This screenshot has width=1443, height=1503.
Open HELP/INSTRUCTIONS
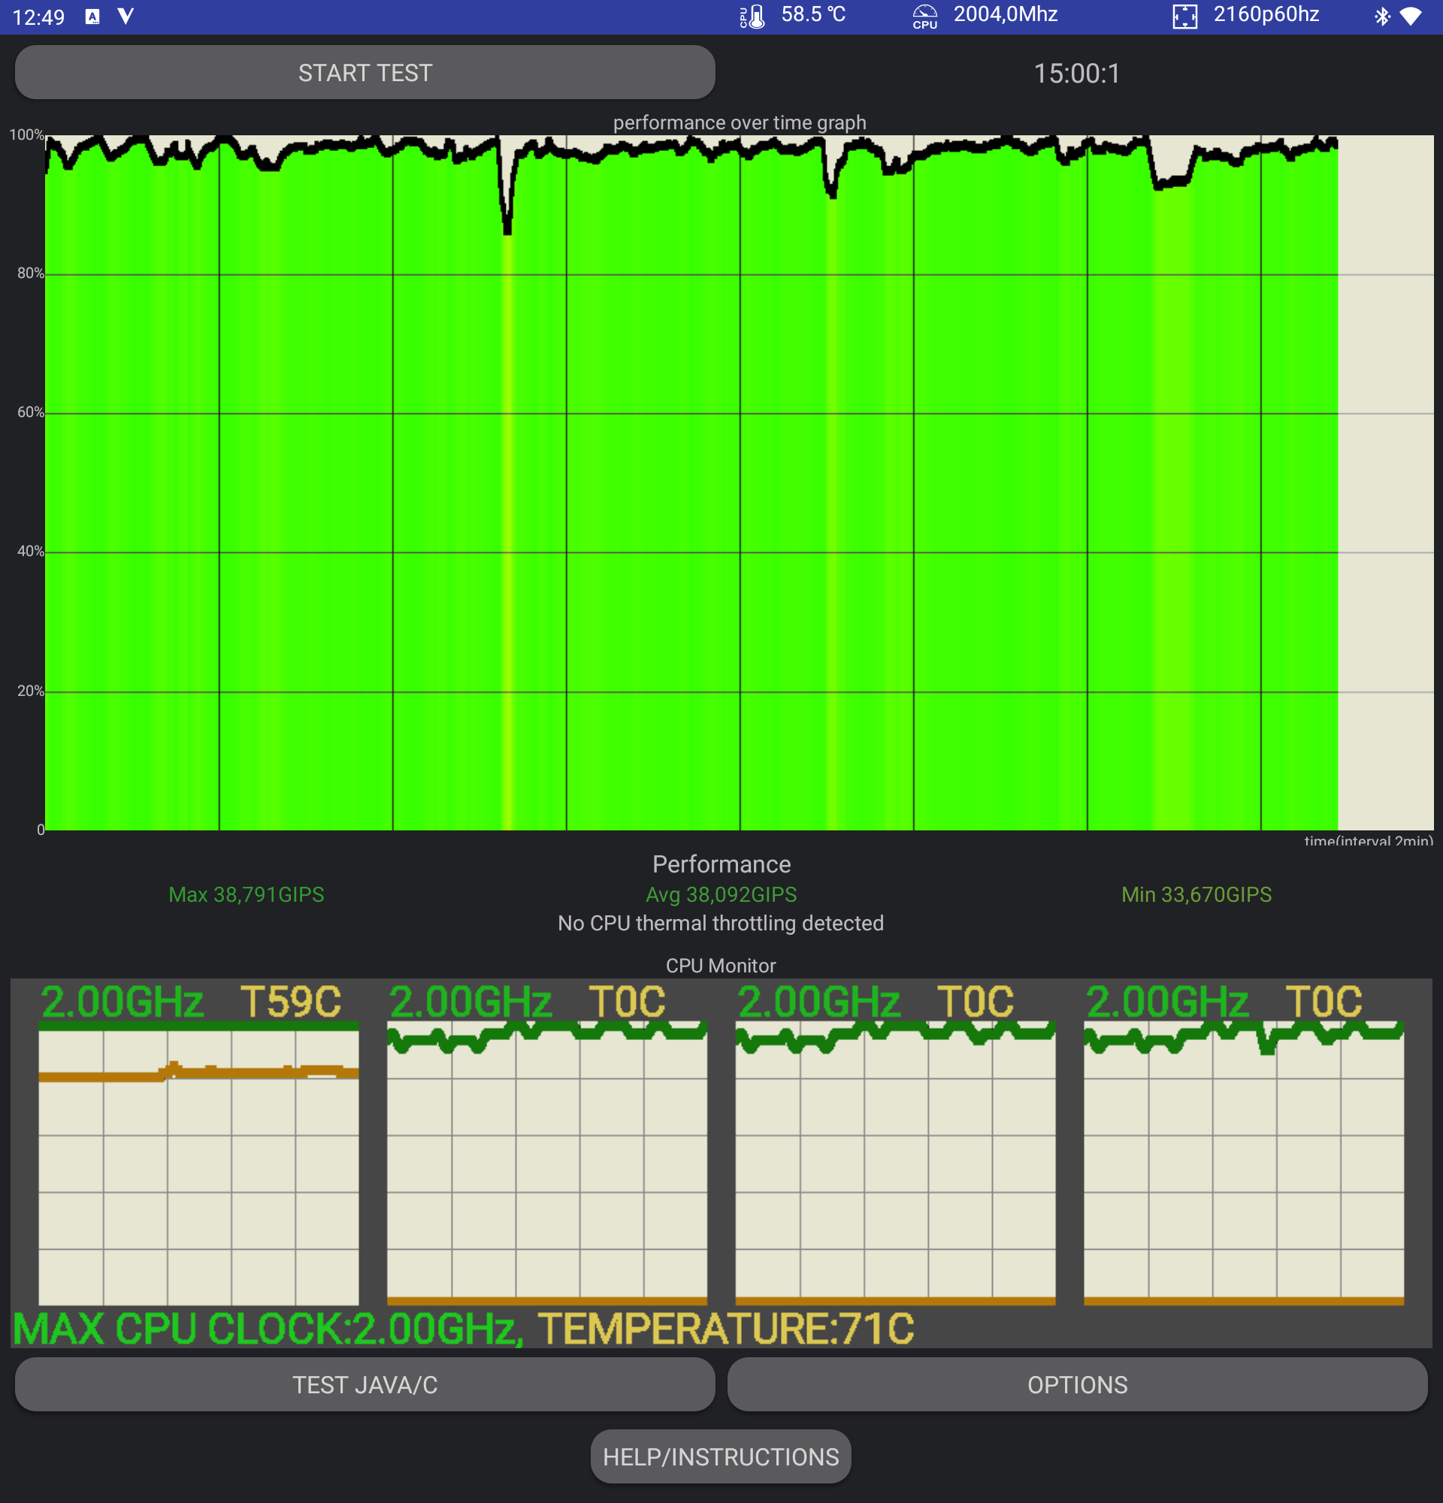(720, 1456)
